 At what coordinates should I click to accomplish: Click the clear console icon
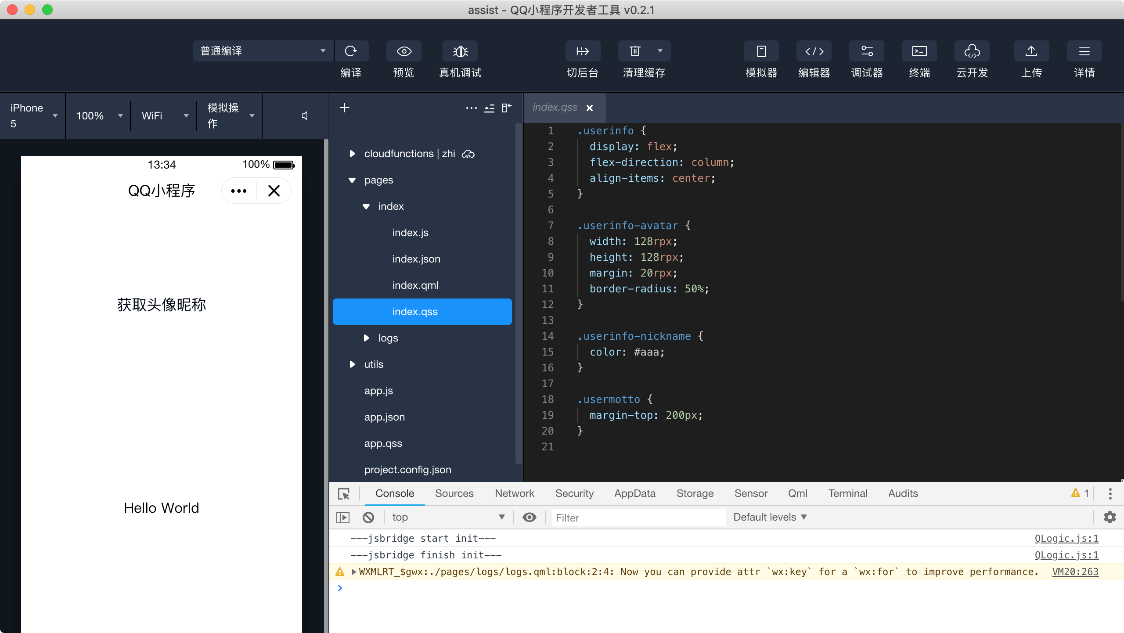tap(368, 518)
